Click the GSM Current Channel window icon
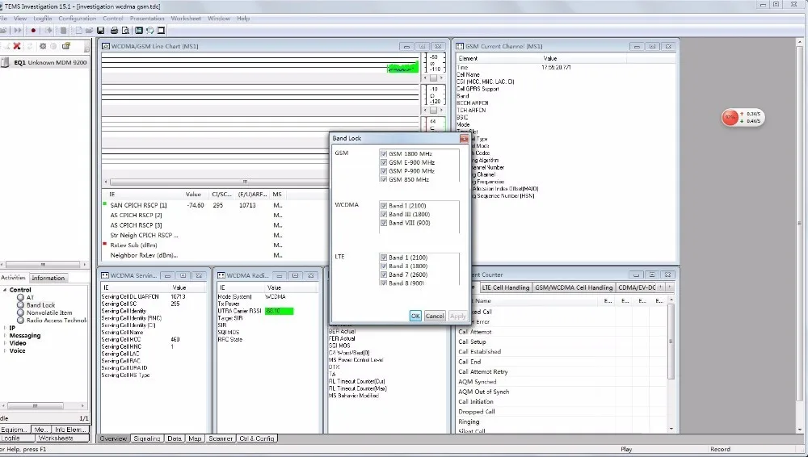 [460, 46]
